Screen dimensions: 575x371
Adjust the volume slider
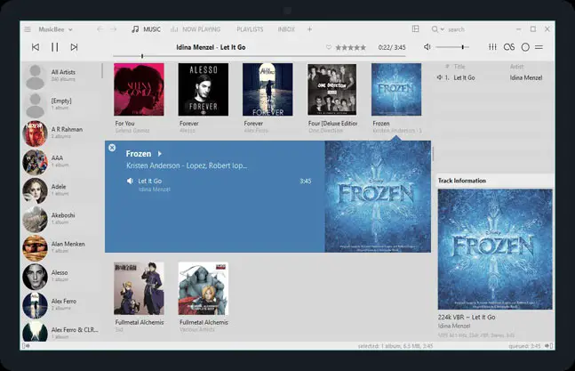[452, 47]
